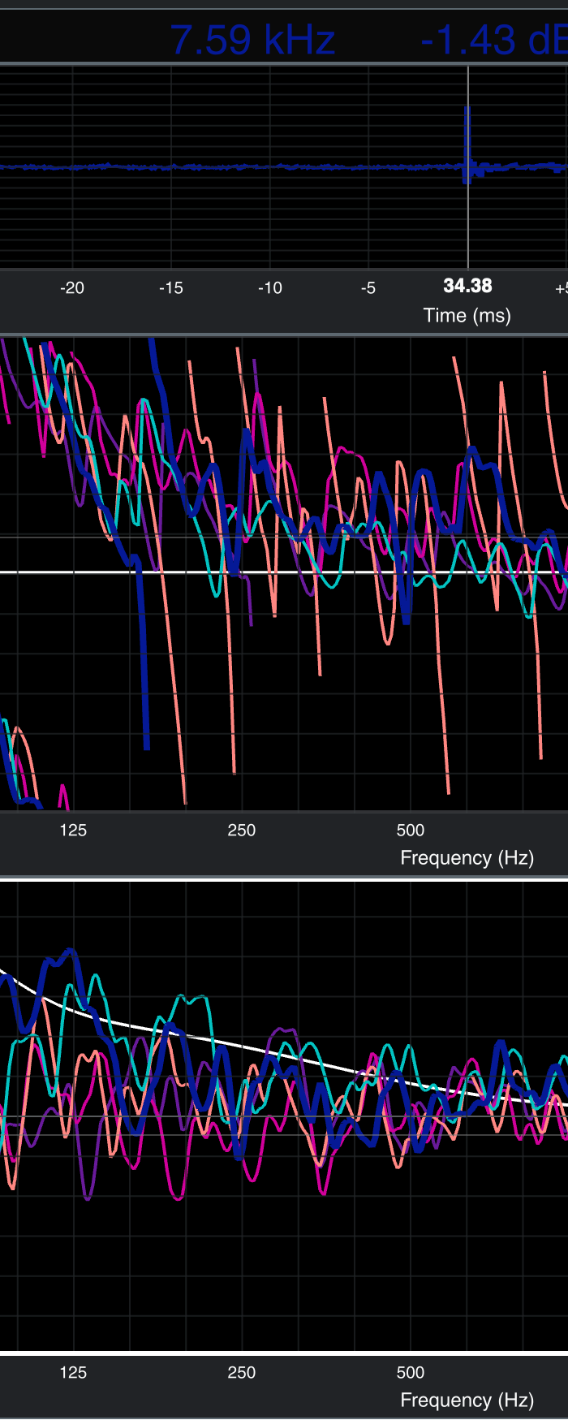Click the -1.43 dB level readout

point(494,40)
